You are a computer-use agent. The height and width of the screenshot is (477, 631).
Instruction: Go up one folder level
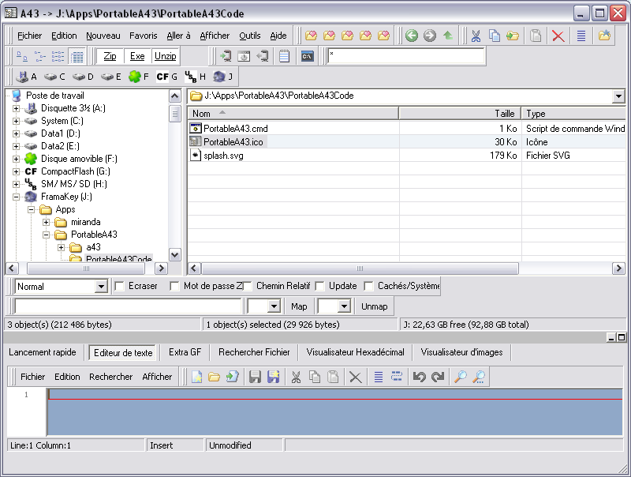[448, 36]
